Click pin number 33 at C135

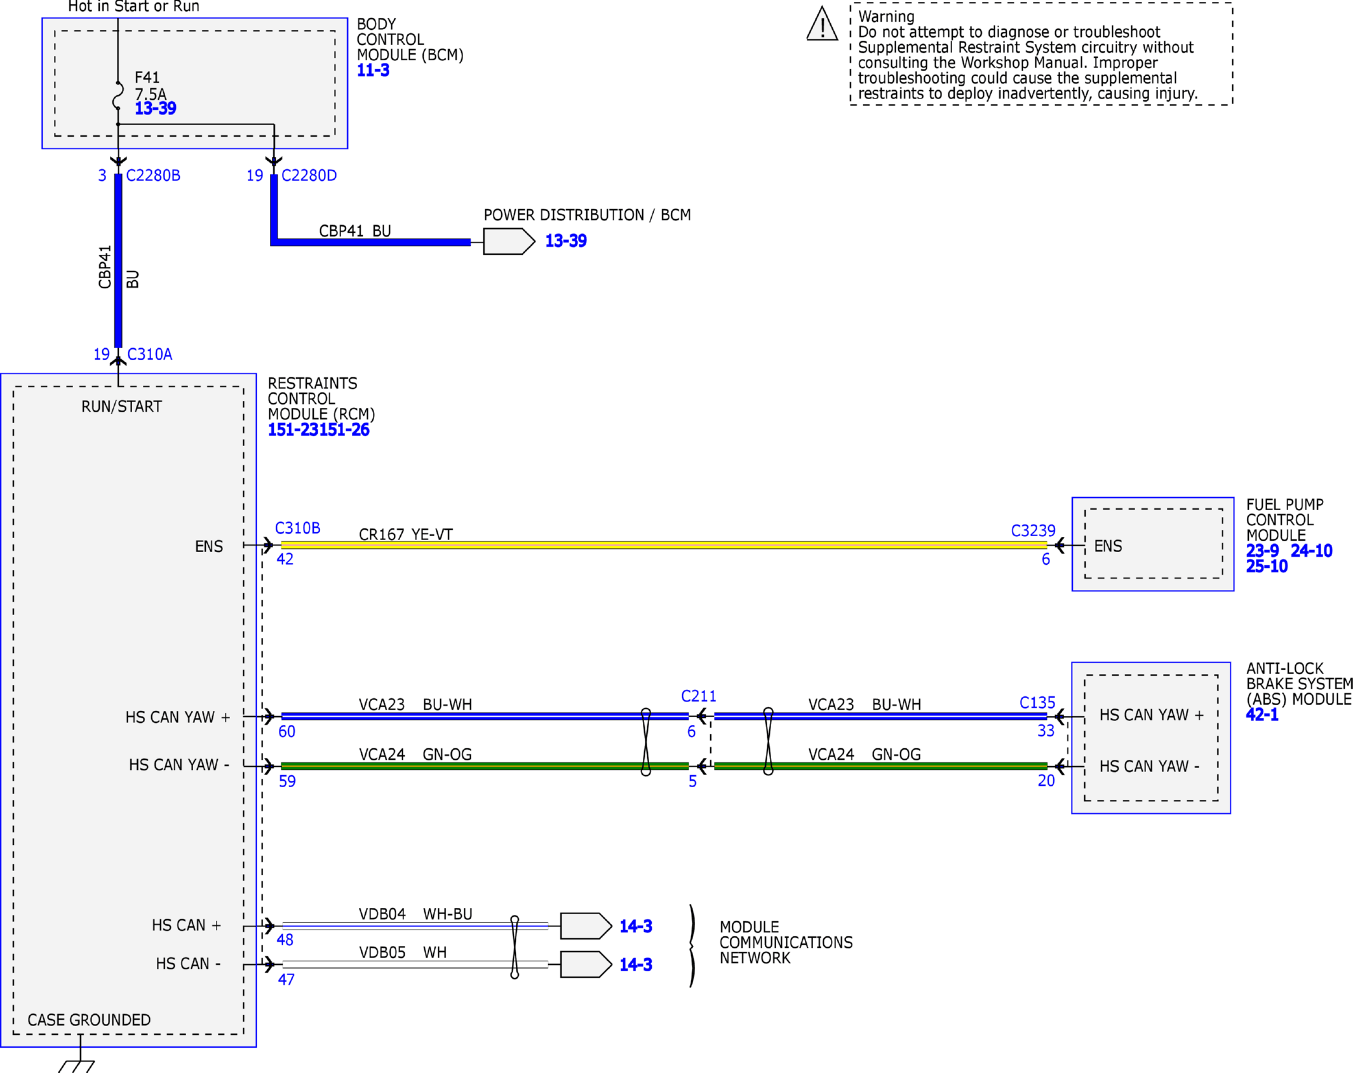pyautogui.click(x=1046, y=731)
